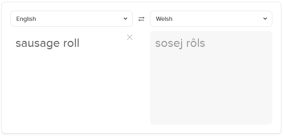Place cursor before the word sausage
283x136 pixels.
point(16,43)
